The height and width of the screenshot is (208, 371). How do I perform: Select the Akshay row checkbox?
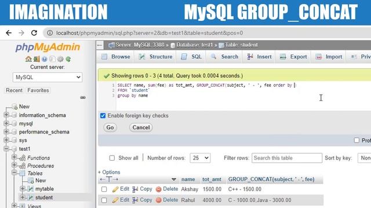click(104, 189)
